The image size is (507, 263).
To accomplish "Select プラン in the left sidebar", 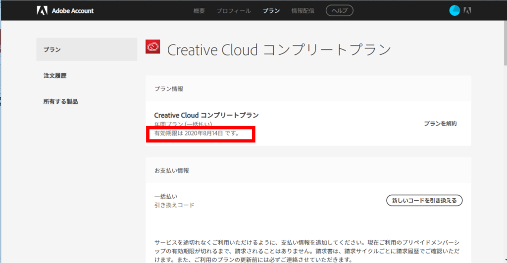I will pos(87,49).
